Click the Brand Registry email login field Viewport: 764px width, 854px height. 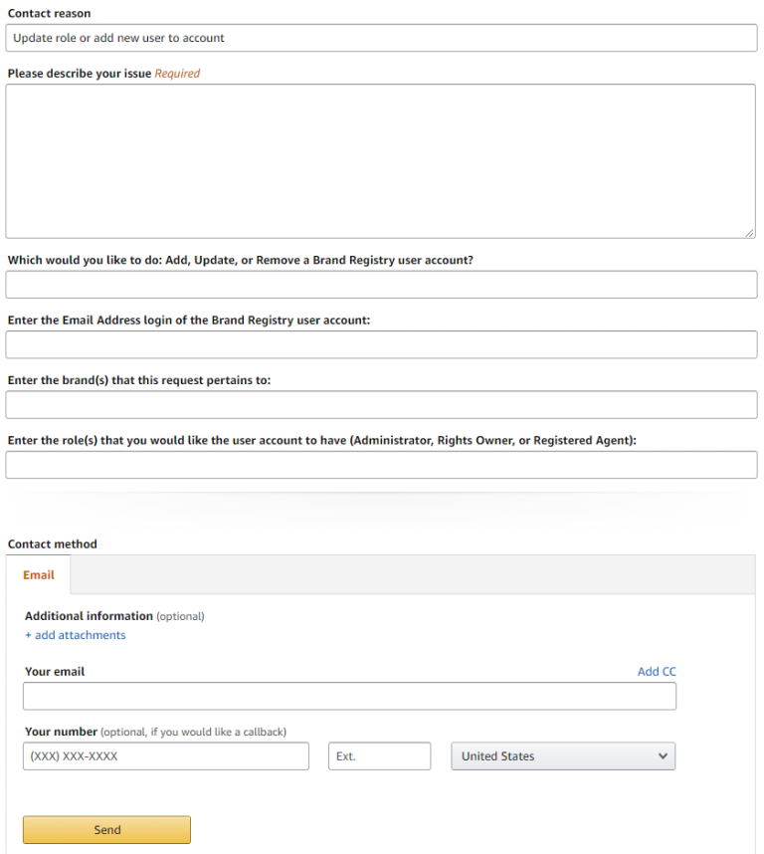[381, 344]
